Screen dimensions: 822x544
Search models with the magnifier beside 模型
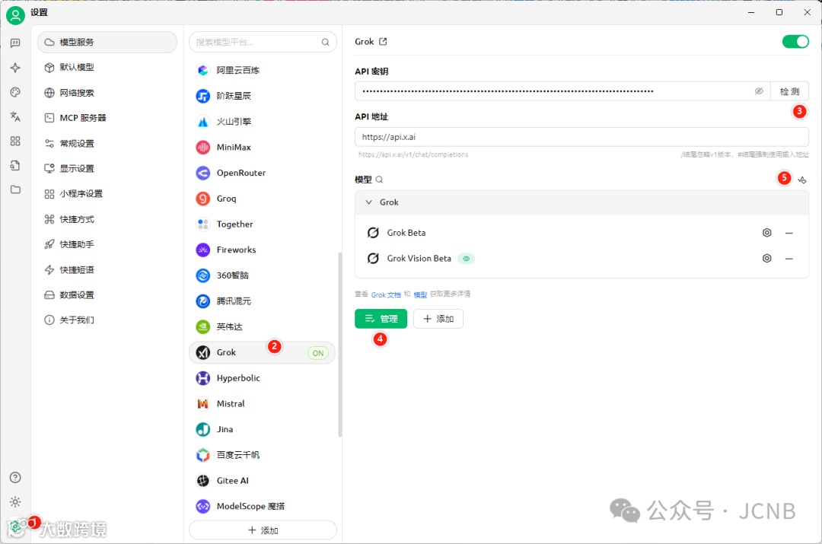coord(380,180)
